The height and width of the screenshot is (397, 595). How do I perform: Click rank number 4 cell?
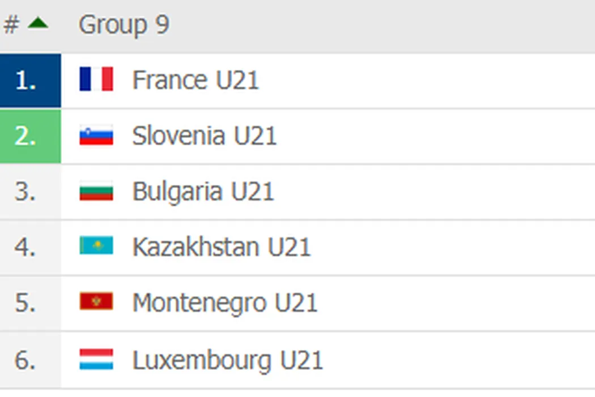pyautogui.click(x=26, y=247)
